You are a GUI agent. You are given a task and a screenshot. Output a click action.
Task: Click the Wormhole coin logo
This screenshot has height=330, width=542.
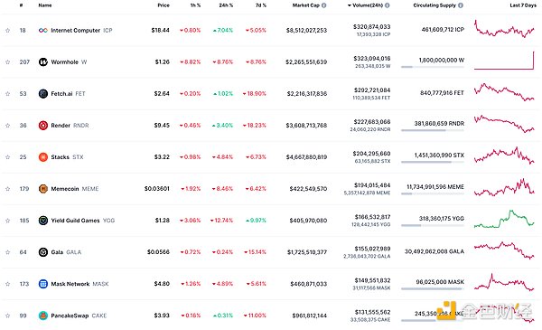[x=43, y=61]
